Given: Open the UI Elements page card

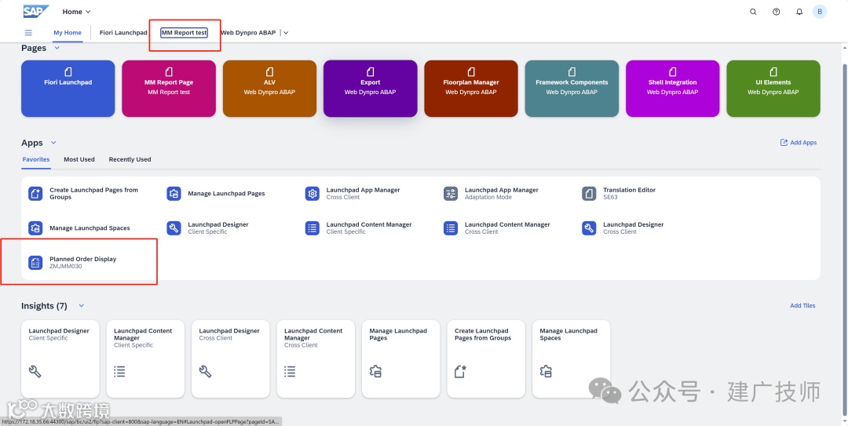Looking at the screenshot, I should point(773,89).
